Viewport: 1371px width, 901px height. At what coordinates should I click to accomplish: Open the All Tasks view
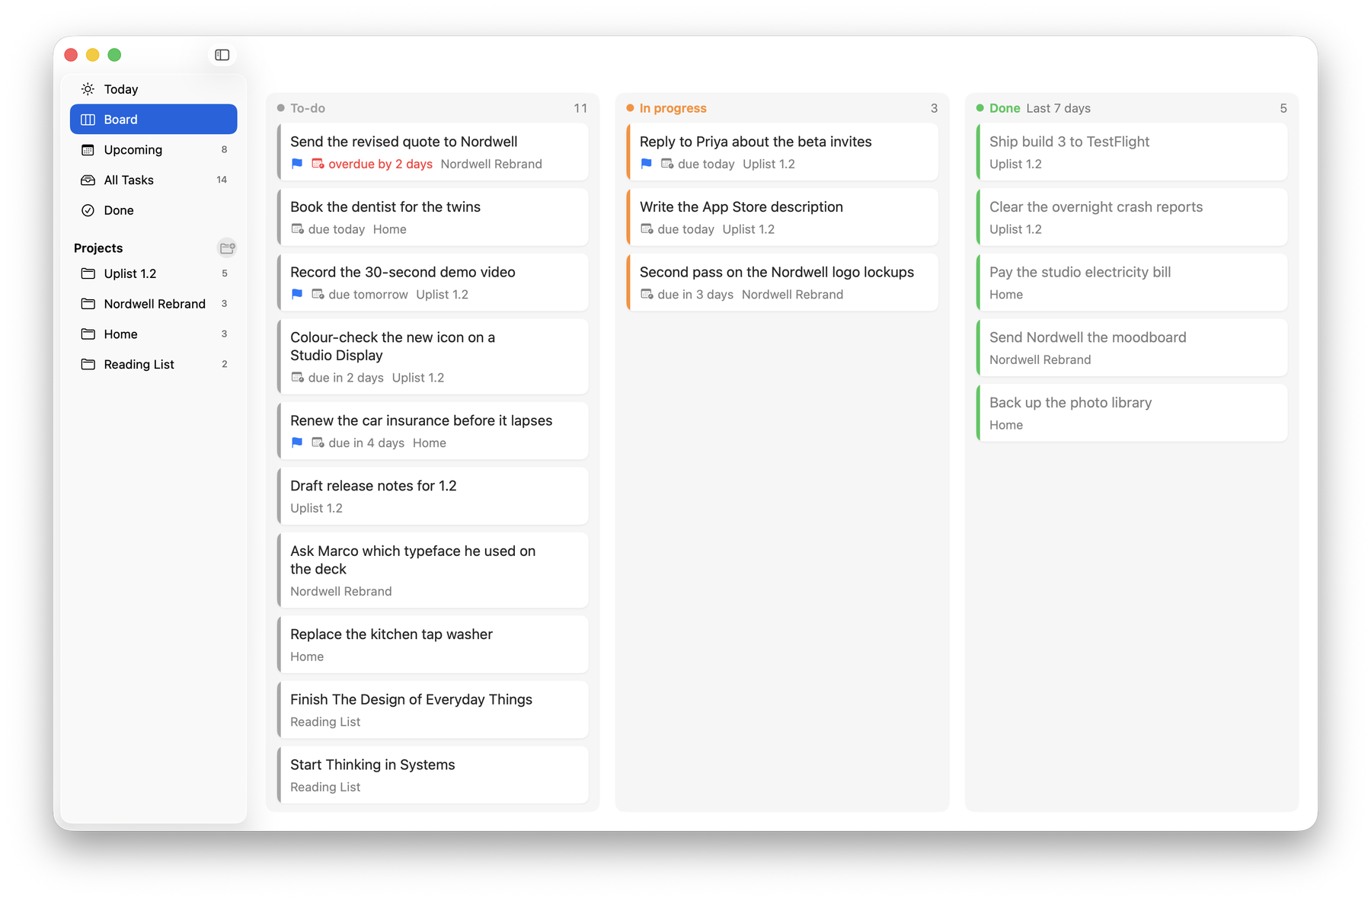coord(154,180)
